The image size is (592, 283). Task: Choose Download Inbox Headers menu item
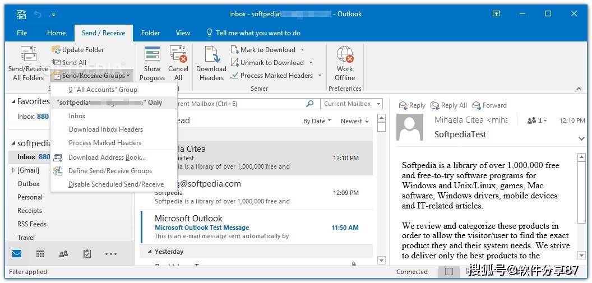tap(114, 129)
